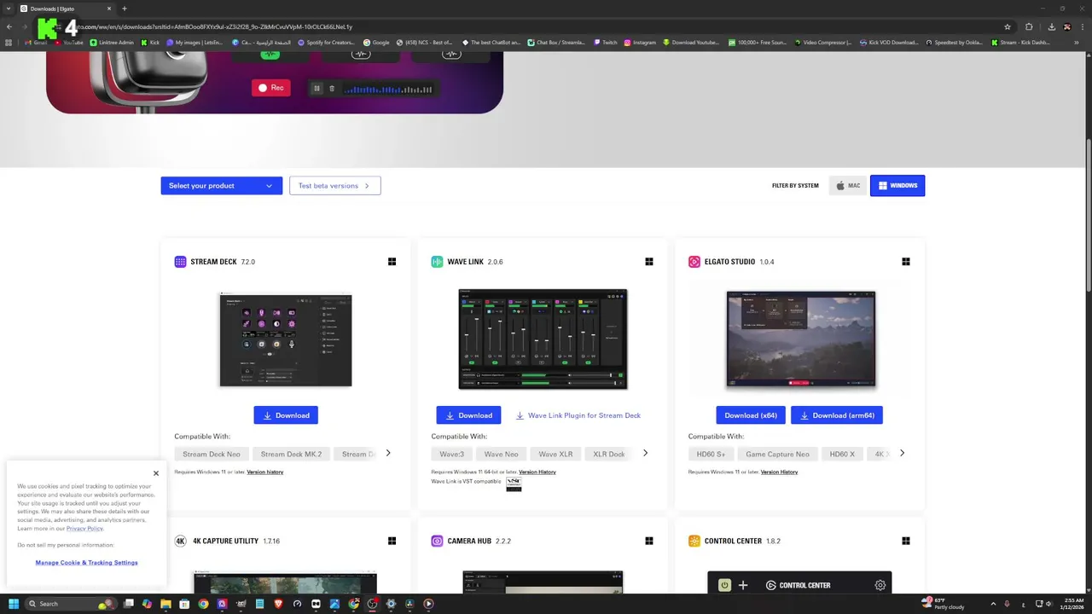Open the Test beta versions link
This screenshot has width=1092, height=614.
point(334,185)
